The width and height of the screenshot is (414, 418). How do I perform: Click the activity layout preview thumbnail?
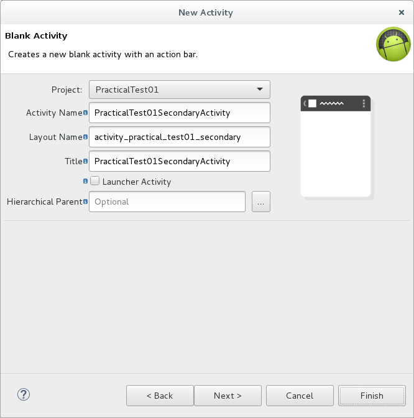(x=336, y=147)
